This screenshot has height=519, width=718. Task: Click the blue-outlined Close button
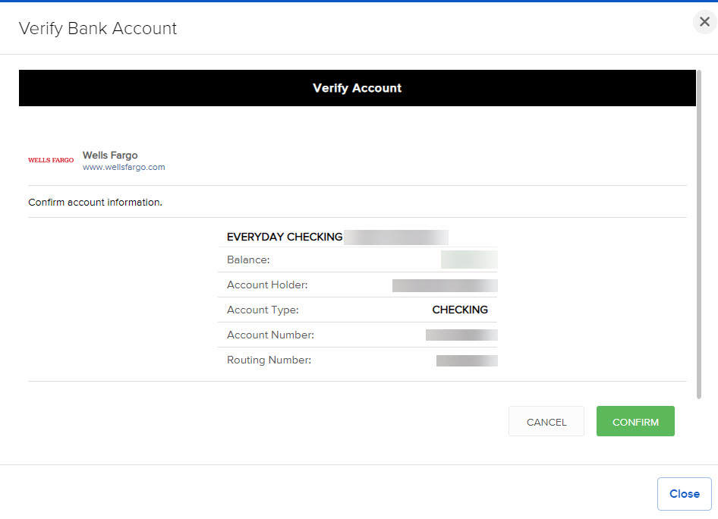[x=684, y=494]
